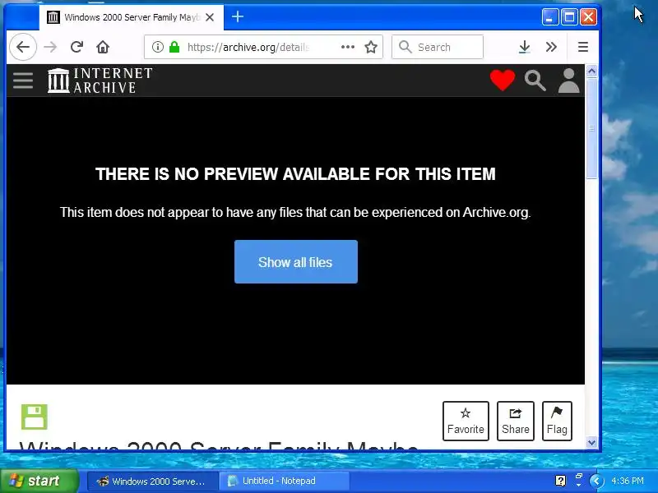Share this archive item

tap(516, 421)
